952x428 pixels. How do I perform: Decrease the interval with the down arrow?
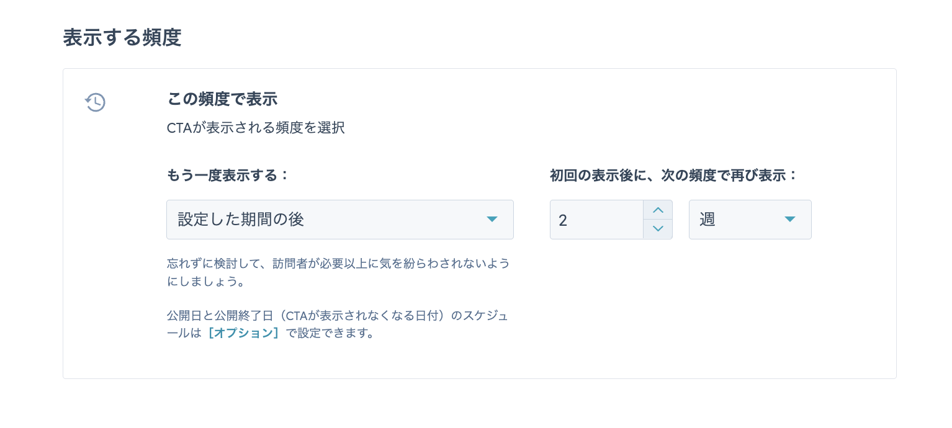658,229
